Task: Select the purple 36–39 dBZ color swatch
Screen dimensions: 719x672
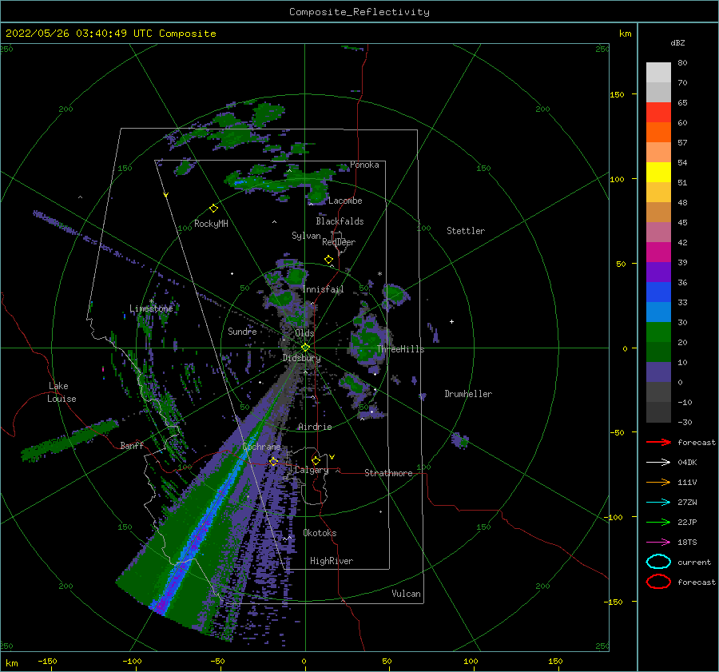Action: pyautogui.click(x=658, y=272)
